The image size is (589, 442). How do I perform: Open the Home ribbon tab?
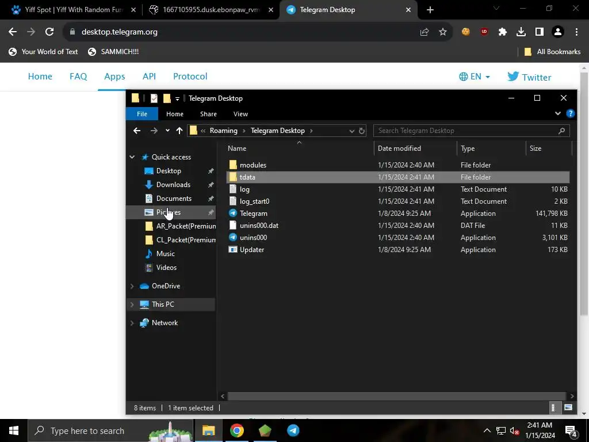175,114
